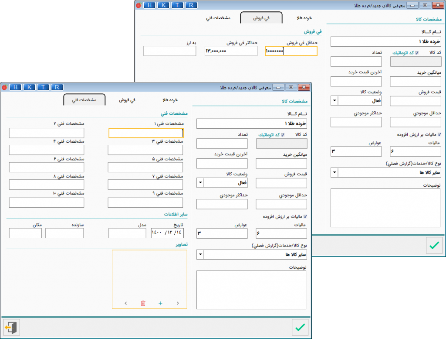The height and width of the screenshot is (339, 446).
Task: Switch to the في فروش tab in front window
Action: [127, 100]
